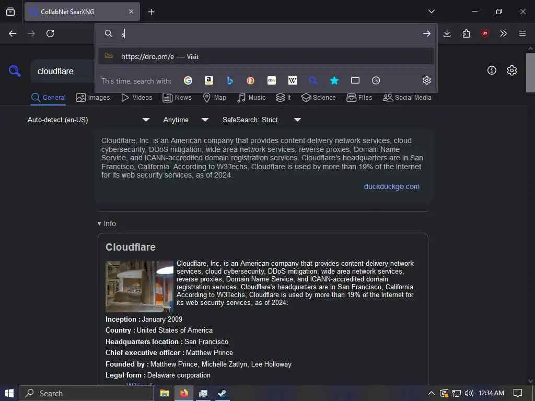Search this time with Wikipedia

(x=293, y=80)
